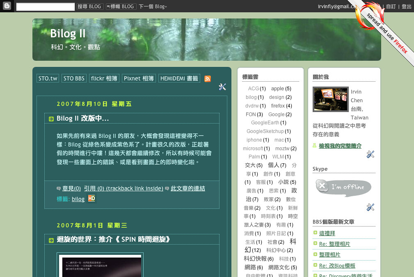Open Irvin Chen's profile photo
The image size is (414, 277).
(x=330, y=99)
